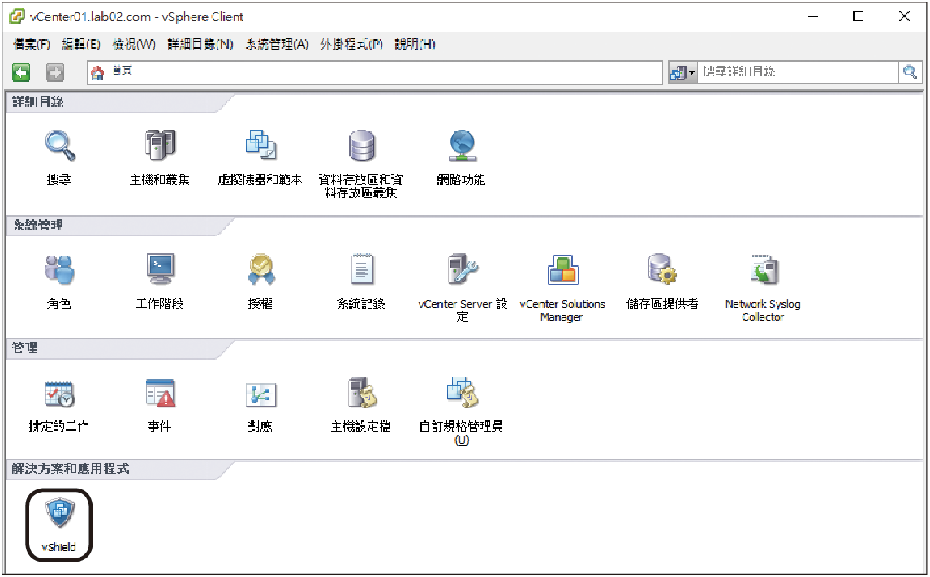
Task: Open the 說明(H) menu
Action: (415, 45)
